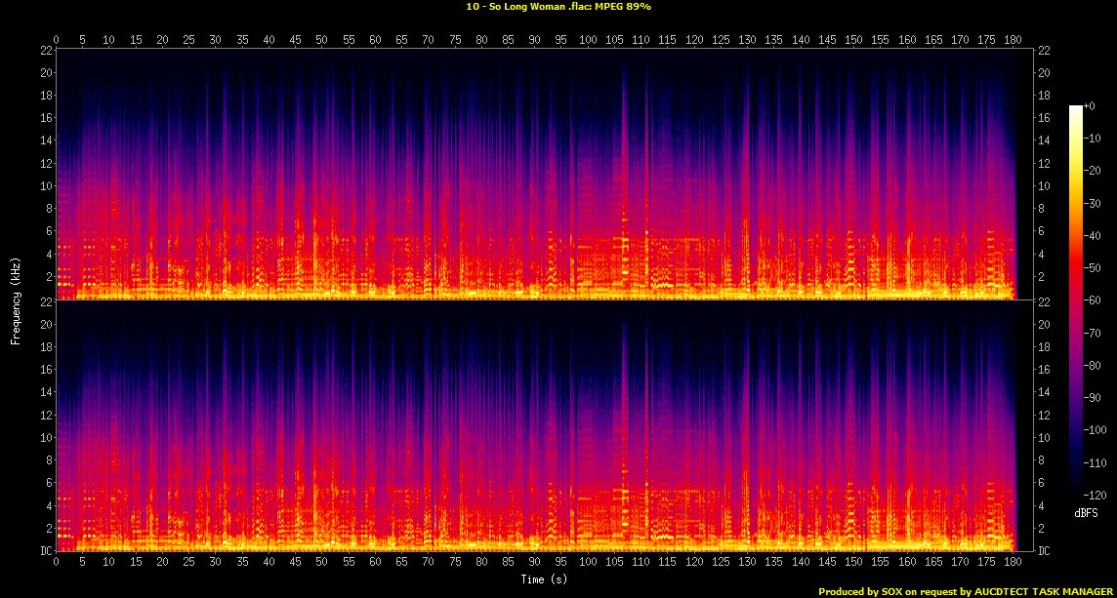Click the "-60" value on the dBFS scale

click(1092, 300)
